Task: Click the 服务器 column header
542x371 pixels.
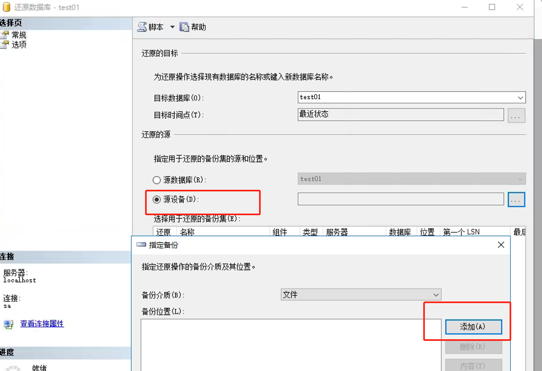Action: [355, 232]
